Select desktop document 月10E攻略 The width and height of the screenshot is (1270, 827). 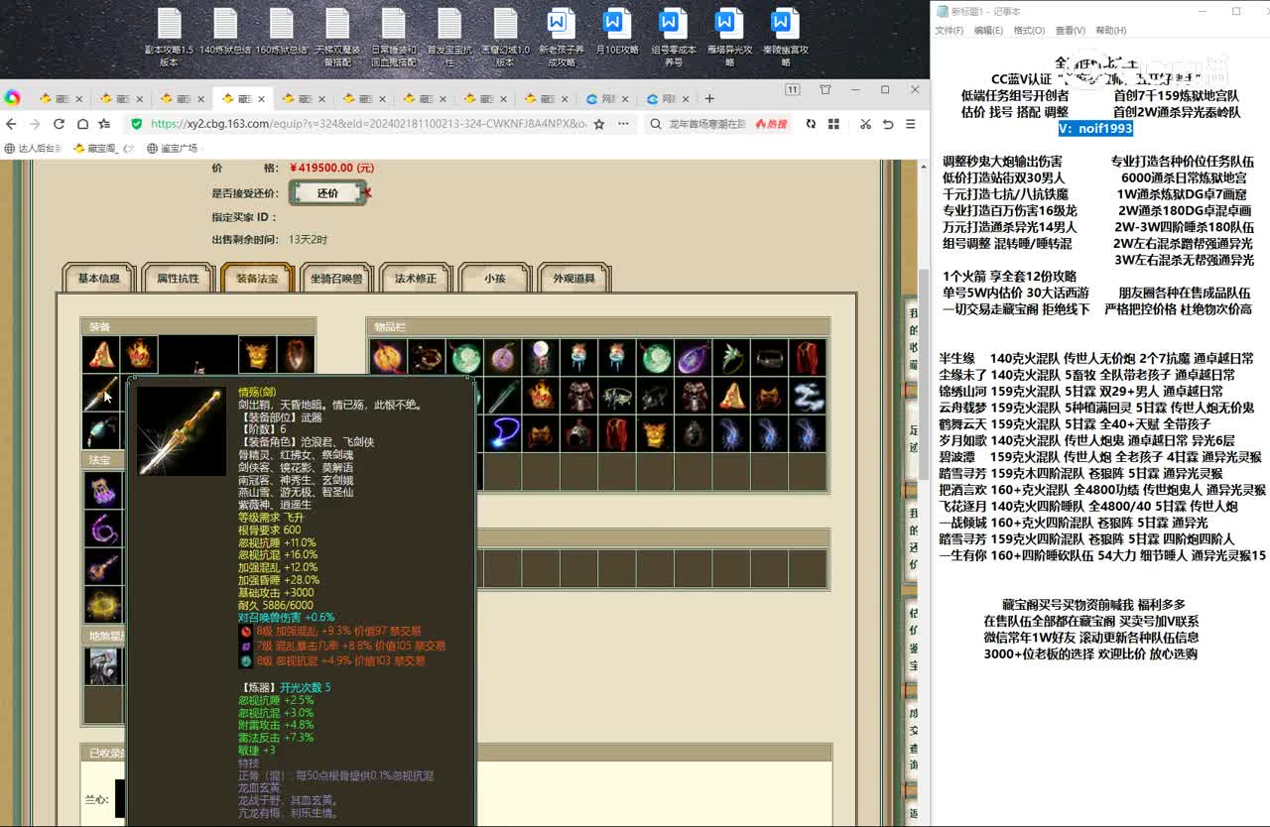click(x=617, y=32)
